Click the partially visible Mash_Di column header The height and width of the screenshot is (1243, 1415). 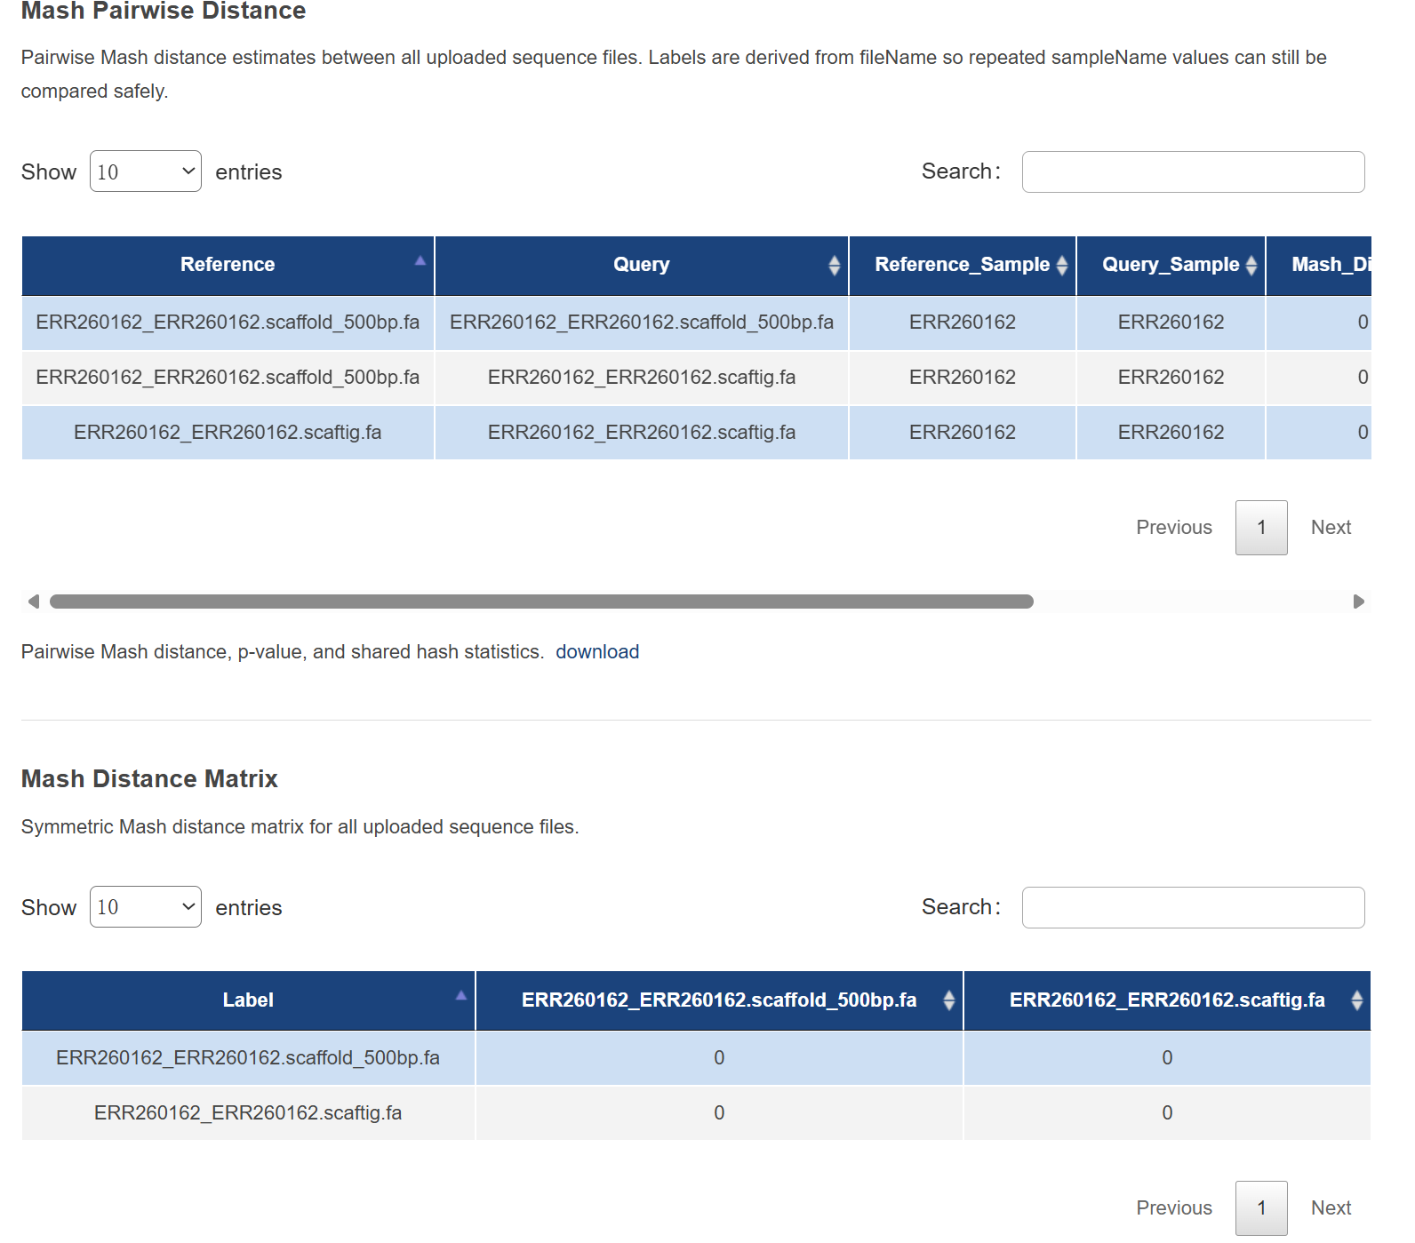point(1319,265)
